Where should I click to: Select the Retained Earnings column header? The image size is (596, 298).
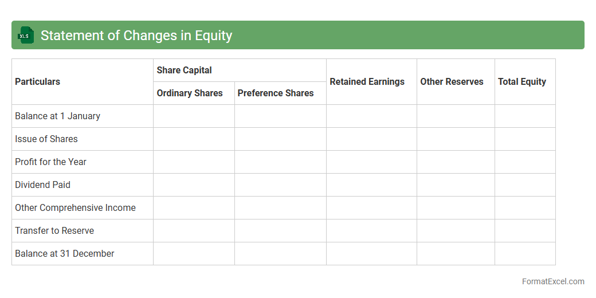tap(367, 82)
